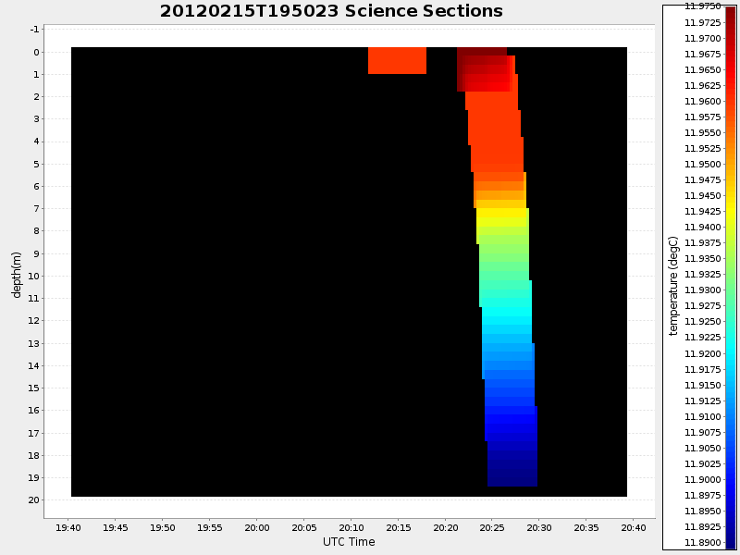
Task: Click the 11.9750 colorbar maximum label
Action: pyautogui.click(x=702, y=6)
